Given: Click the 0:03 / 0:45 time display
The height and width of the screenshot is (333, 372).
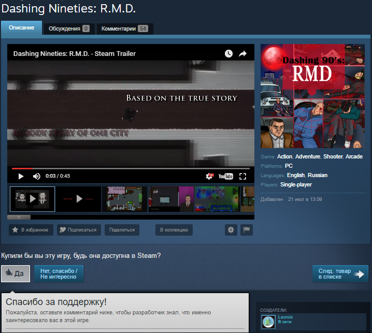Looking at the screenshot, I should (58, 176).
